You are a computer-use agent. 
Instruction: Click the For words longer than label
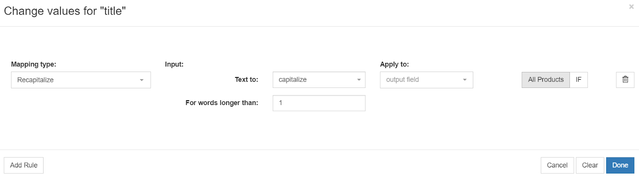pos(222,103)
